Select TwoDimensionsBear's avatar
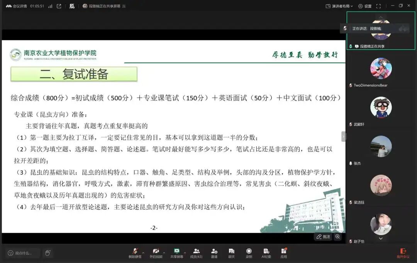Image resolution: width=417 pixels, height=263 pixels. (x=381, y=69)
